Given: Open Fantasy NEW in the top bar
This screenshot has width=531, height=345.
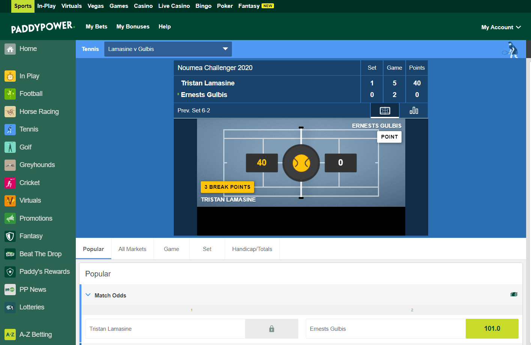Looking at the screenshot, I should pyautogui.click(x=256, y=6).
